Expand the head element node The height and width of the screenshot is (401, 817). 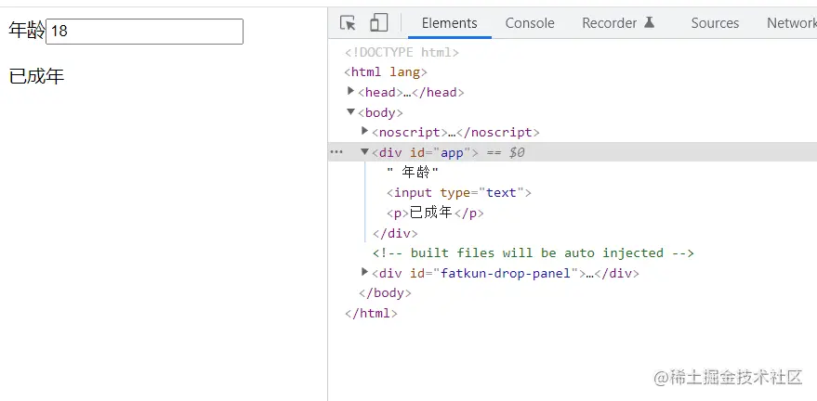click(x=351, y=92)
